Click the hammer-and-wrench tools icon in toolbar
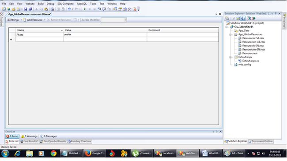Viewport: 287px width, 161px height. (x=129, y=9)
